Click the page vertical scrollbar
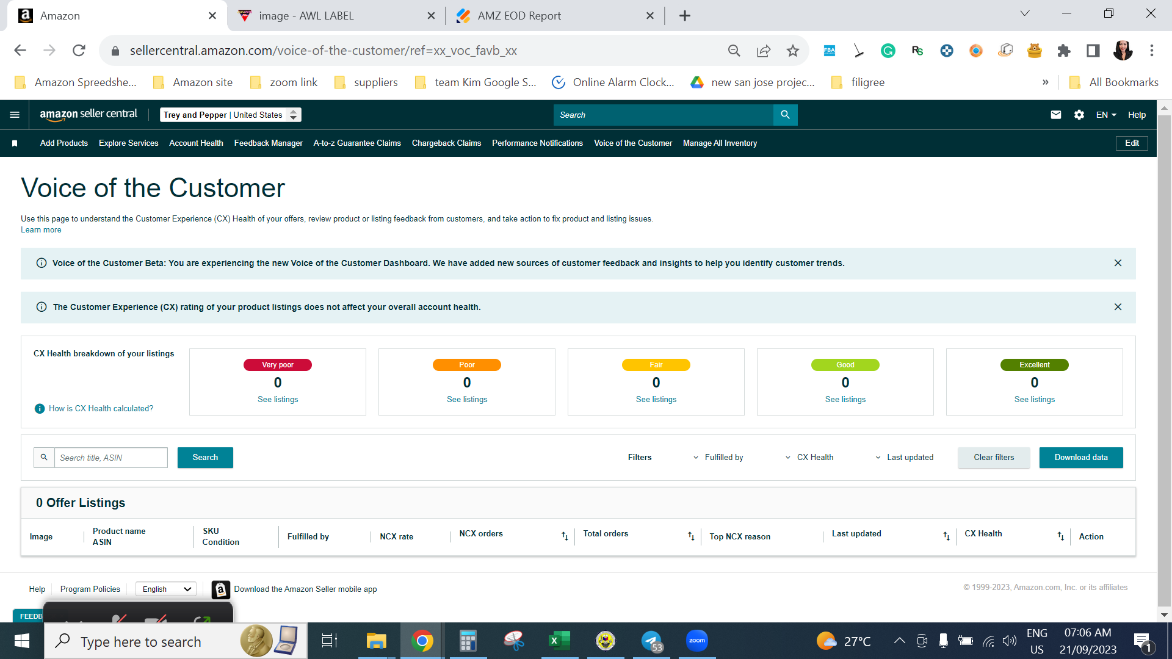 [1163, 360]
